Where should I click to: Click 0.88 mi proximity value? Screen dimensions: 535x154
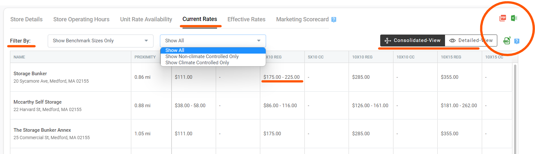[x=143, y=106]
